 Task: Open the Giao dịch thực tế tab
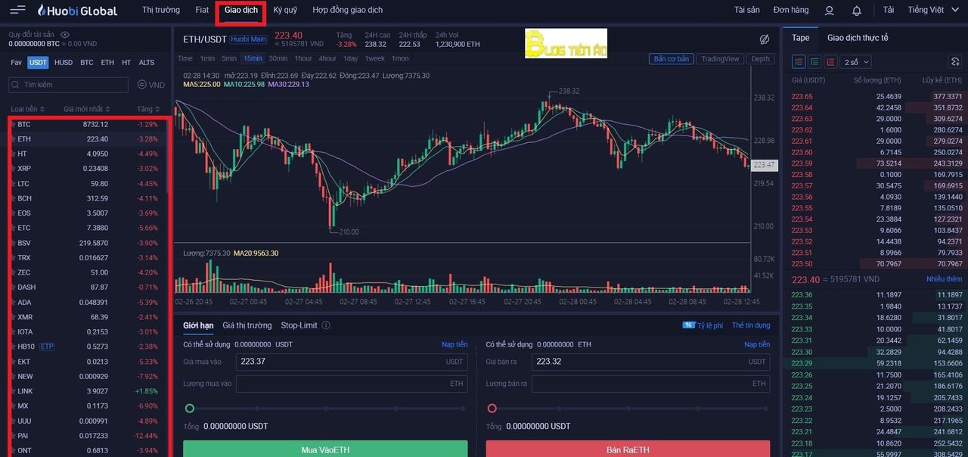pos(858,38)
